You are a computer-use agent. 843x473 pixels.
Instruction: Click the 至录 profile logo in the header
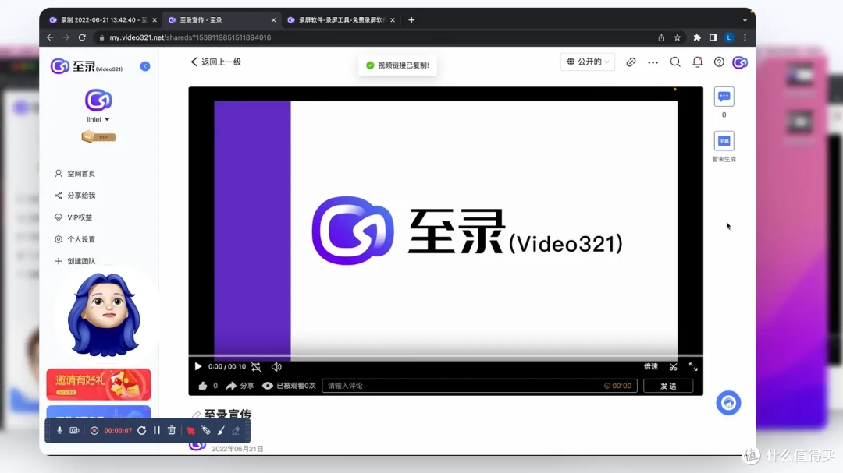(x=740, y=62)
